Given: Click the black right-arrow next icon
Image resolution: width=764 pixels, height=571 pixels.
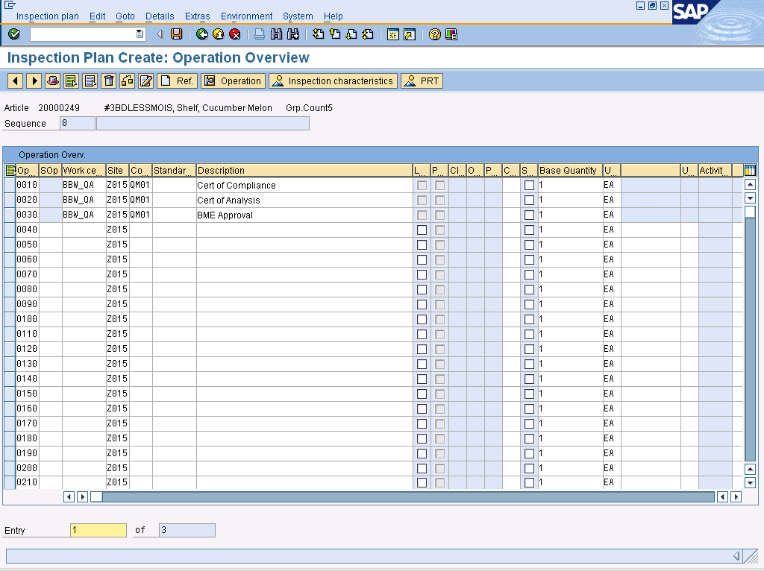Looking at the screenshot, I should pos(34,81).
